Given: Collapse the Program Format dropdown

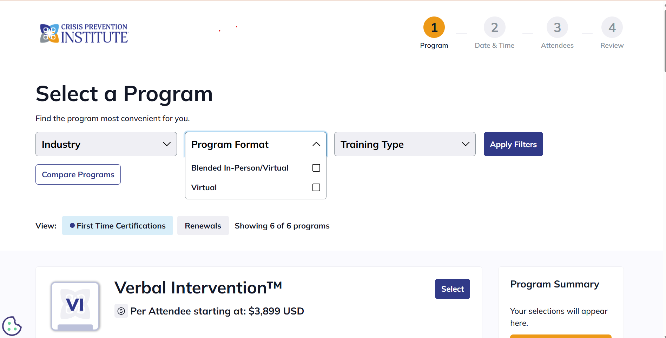Looking at the screenshot, I should pyautogui.click(x=255, y=144).
